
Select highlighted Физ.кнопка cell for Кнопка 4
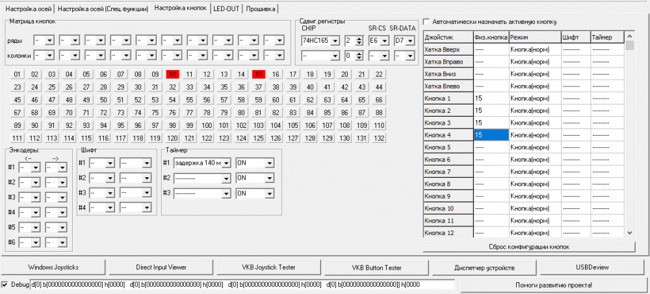pos(491,135)
